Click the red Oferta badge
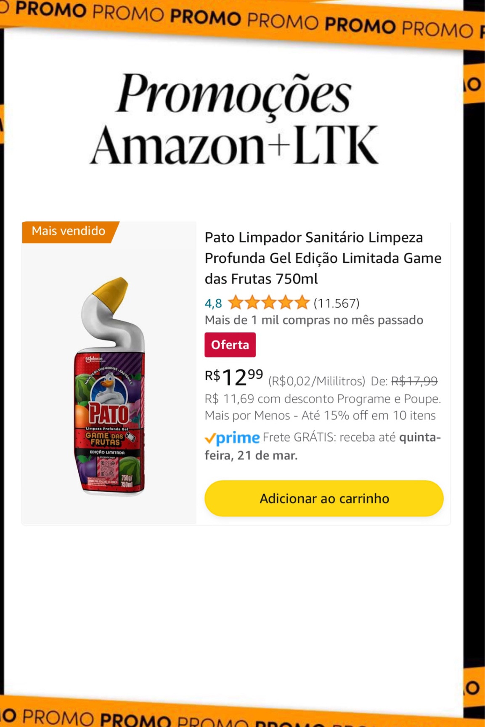Viewport: 485px width, 727px height. (230, 345)
